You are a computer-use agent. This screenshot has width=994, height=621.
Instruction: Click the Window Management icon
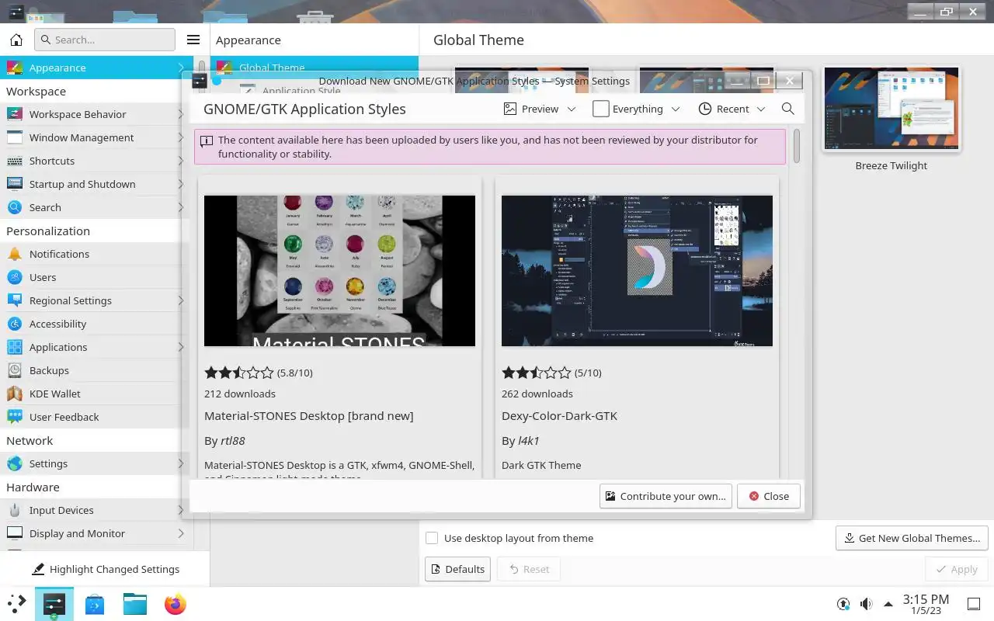click(x=14, y=137)
